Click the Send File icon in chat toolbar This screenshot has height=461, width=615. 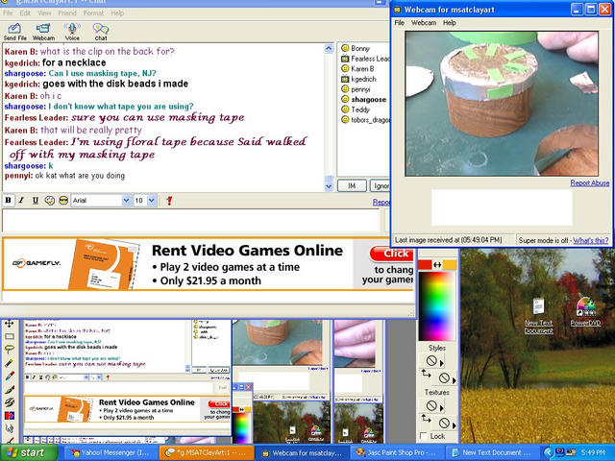15,32
